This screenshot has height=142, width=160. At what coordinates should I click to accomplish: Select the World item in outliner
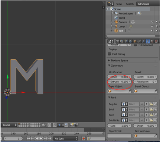click(x=122, y=18)
